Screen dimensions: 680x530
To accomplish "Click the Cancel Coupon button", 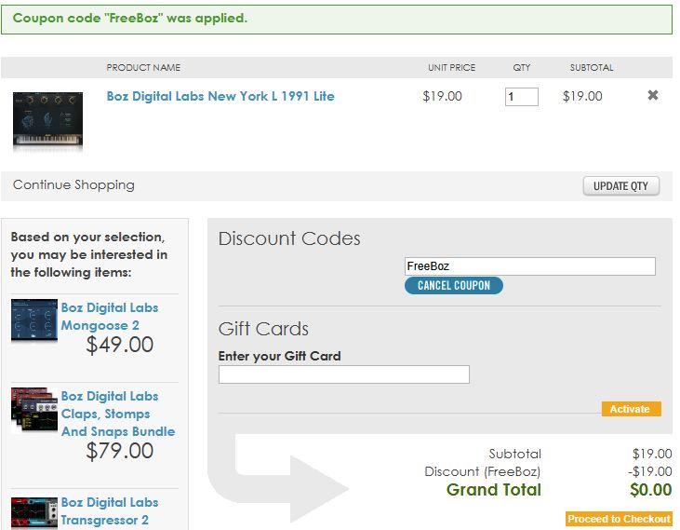I will [454, 286].
